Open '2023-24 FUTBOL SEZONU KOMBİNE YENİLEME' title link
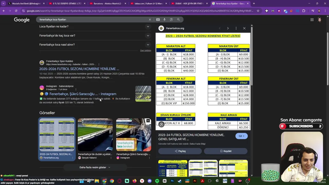Image resolution: width=329 pixels, height=185 pixels. (x=191, y=137)
